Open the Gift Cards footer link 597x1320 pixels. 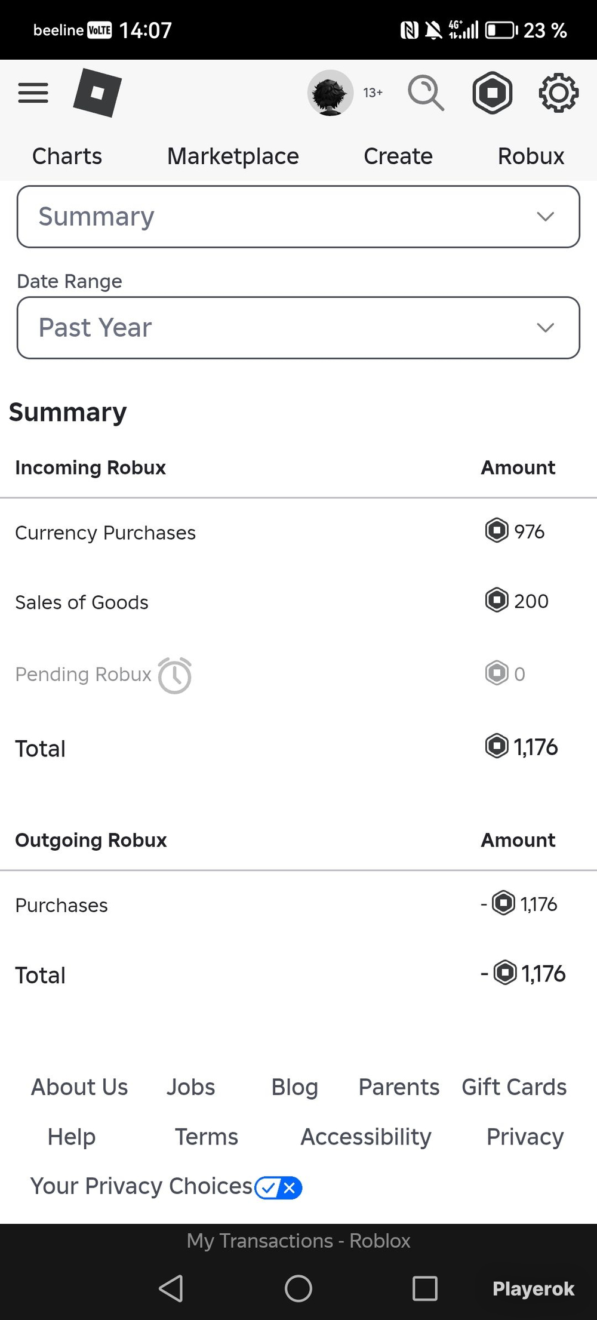pyautogui.click(x=514, y=1087)
